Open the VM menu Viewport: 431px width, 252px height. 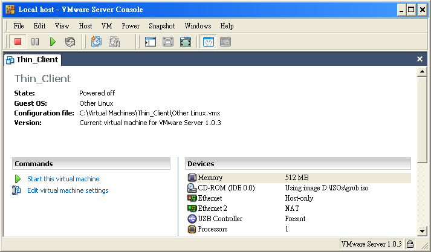pyautogui.click(x=106, y=26)
